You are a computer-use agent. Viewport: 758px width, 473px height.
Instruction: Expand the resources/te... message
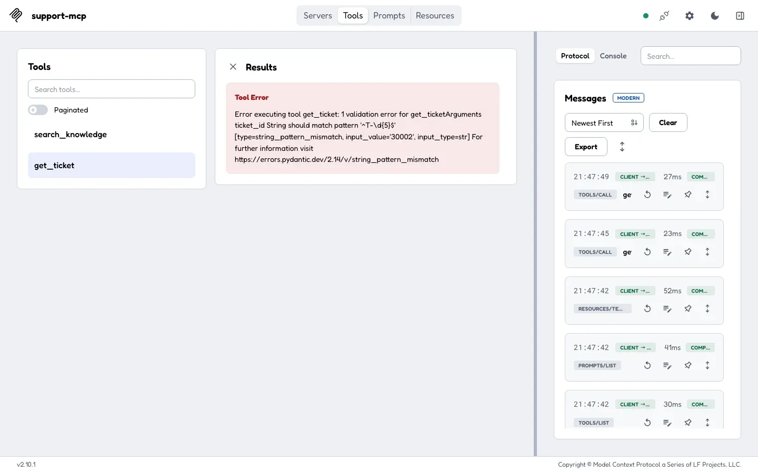coord(707,309)
